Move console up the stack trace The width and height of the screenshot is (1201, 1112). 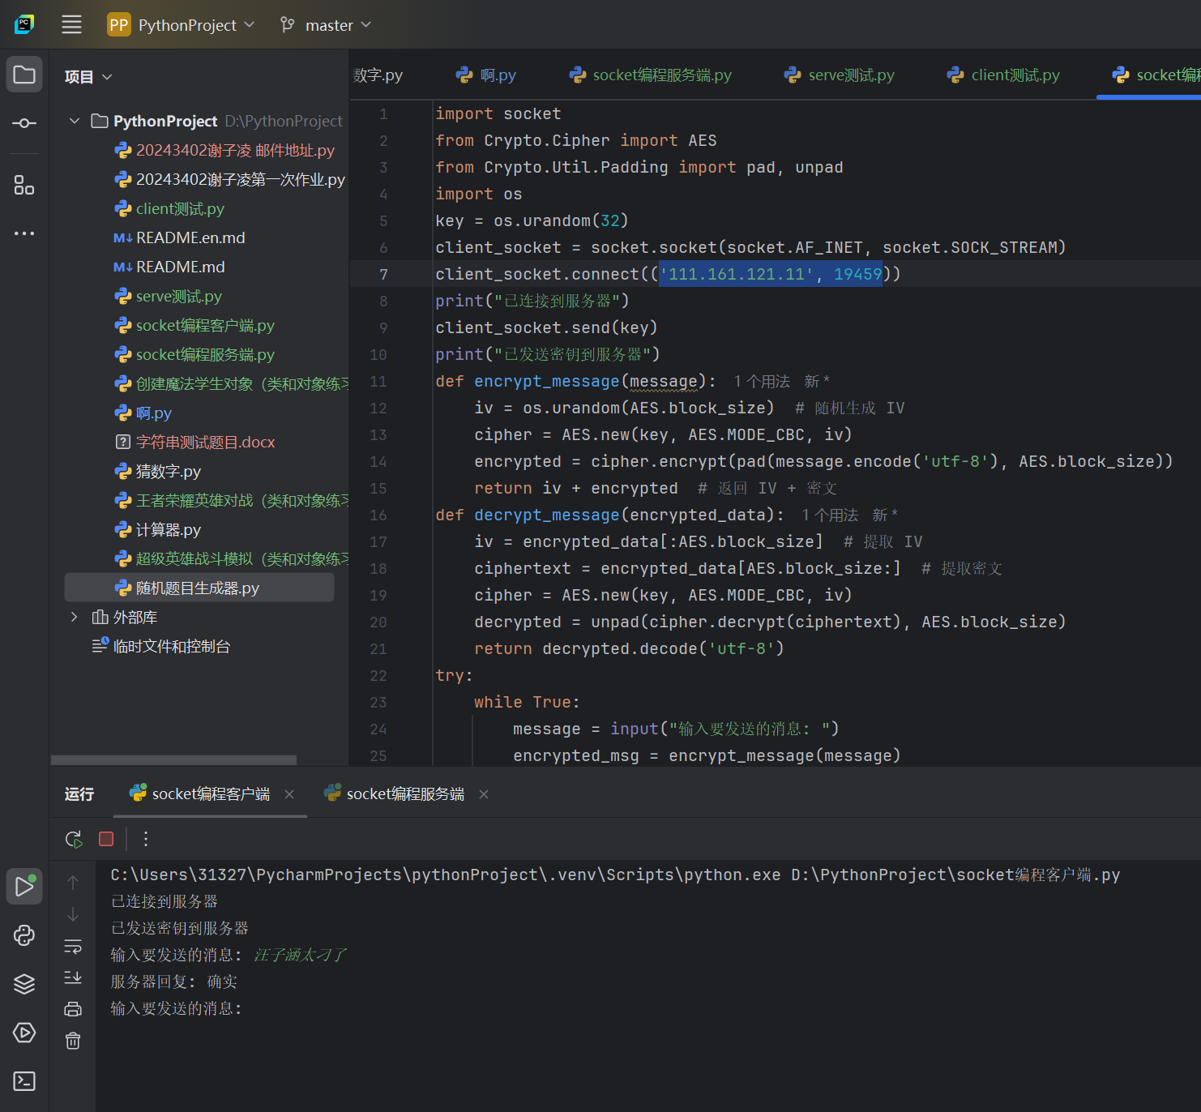(x=73, y=882)
